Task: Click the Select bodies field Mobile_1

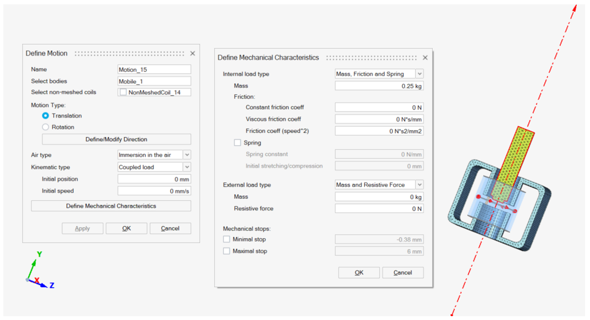Action: coord(155,81)
